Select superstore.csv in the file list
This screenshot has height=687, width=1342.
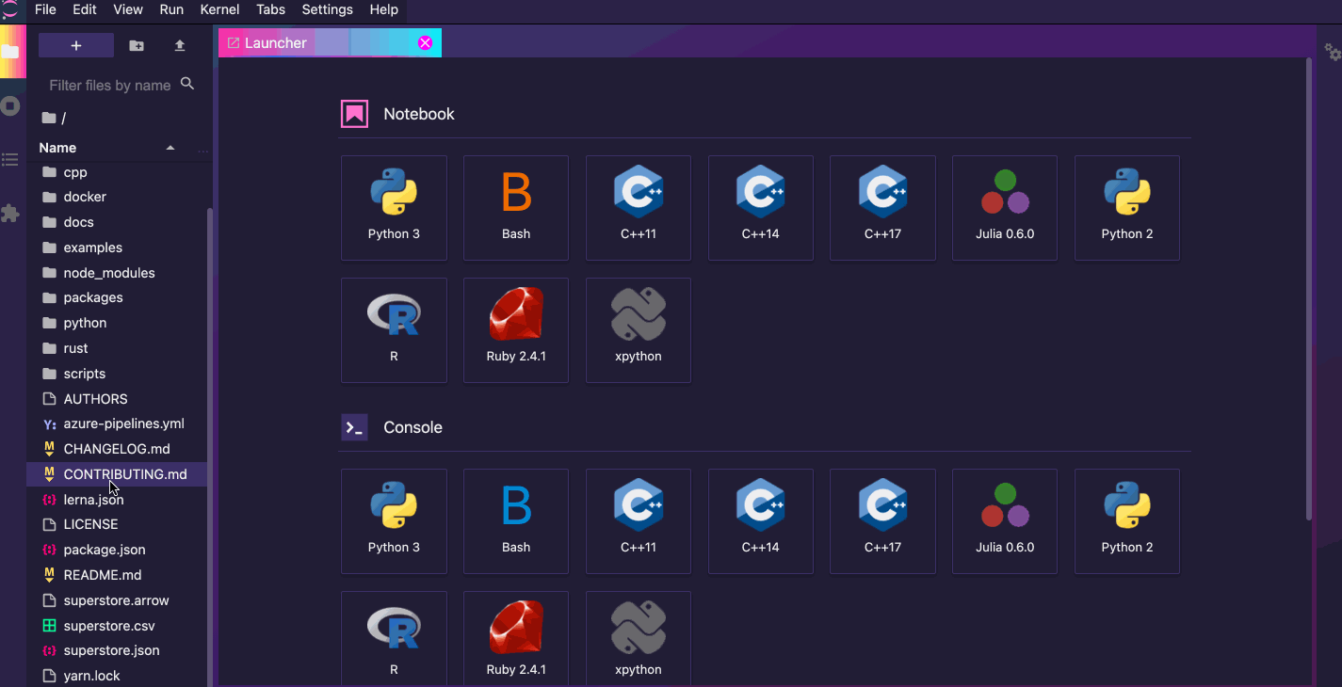[117, 626]
